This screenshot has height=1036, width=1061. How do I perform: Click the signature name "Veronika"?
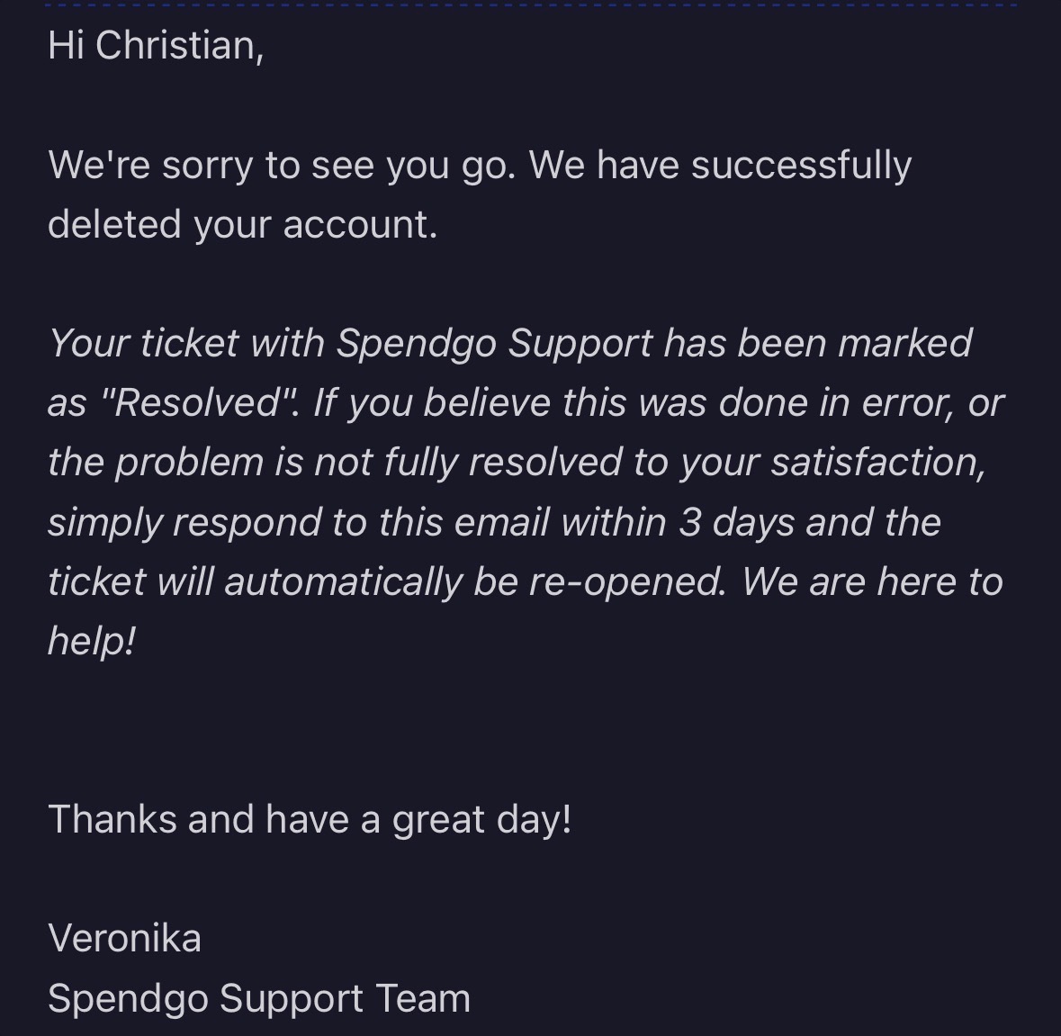click(x=124, y=938)
